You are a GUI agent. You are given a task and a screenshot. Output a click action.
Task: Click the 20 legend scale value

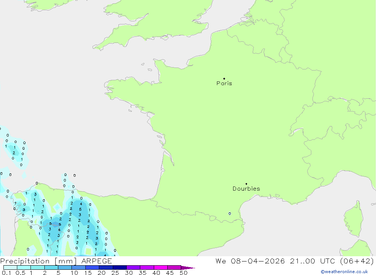[x=102, y=273]
